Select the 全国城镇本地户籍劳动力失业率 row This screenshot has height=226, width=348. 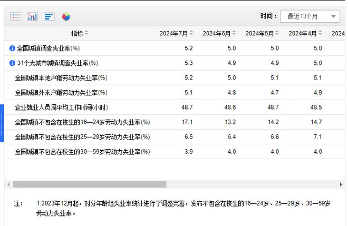tap(175, 78)
